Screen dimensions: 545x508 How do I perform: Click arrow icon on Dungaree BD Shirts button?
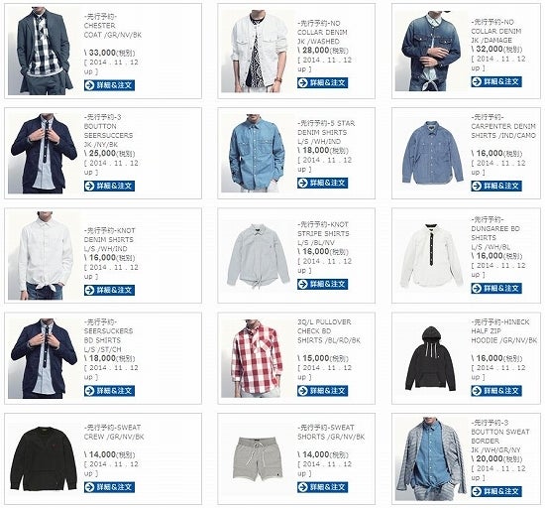[x=477, y=289]
